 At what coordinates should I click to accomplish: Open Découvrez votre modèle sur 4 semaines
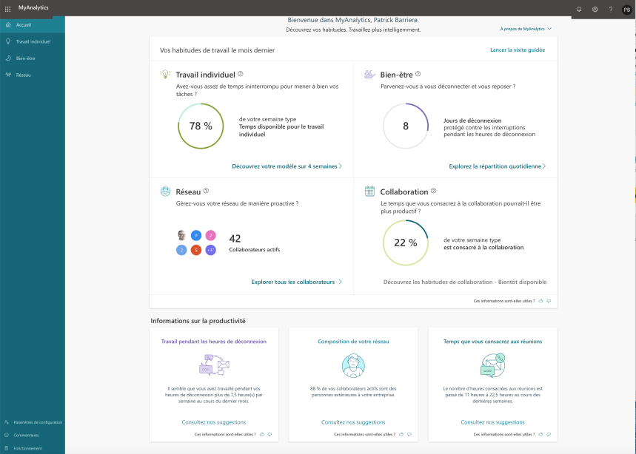point(287,166)
